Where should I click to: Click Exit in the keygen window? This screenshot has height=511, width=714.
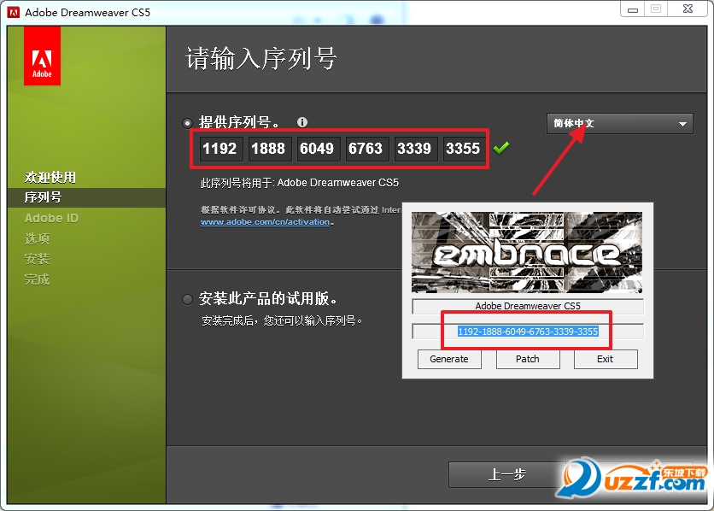pyautogui.click(x=606, y=359)
